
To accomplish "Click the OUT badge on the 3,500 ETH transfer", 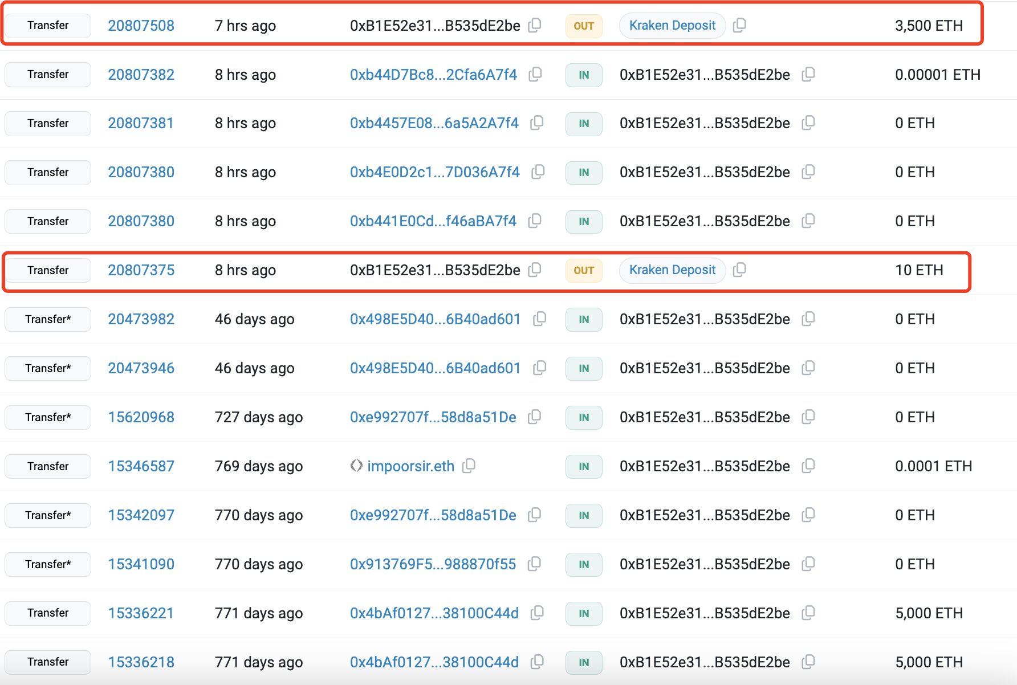I will [x=583, y=25].
